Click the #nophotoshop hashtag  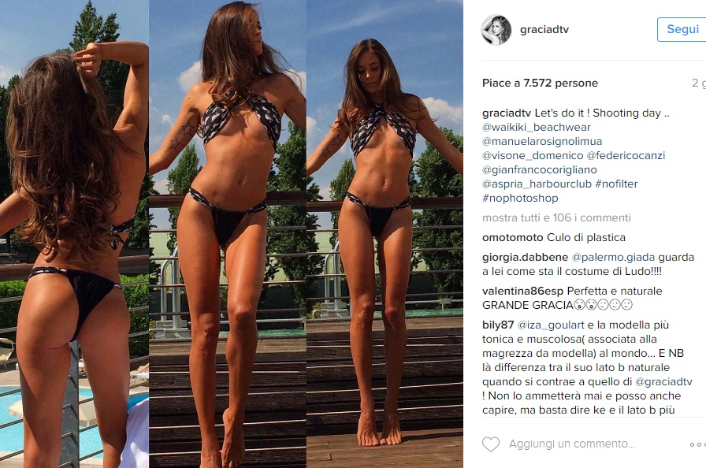[520, 198]
